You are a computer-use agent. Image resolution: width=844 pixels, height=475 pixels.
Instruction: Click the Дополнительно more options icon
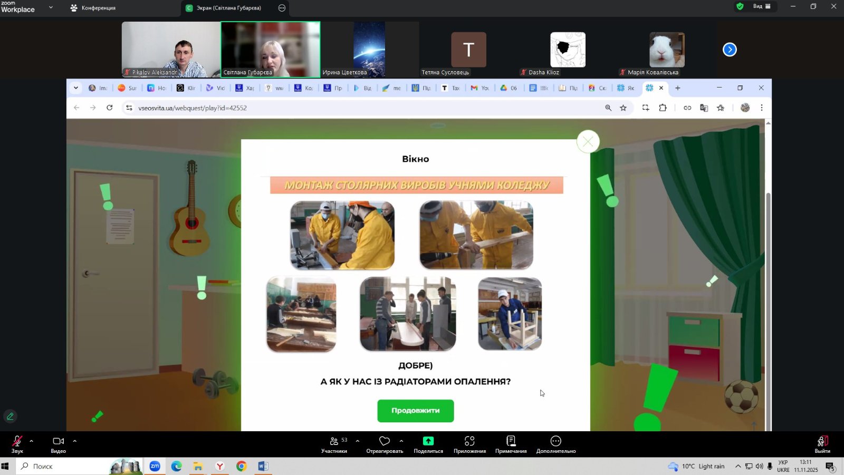555,441
